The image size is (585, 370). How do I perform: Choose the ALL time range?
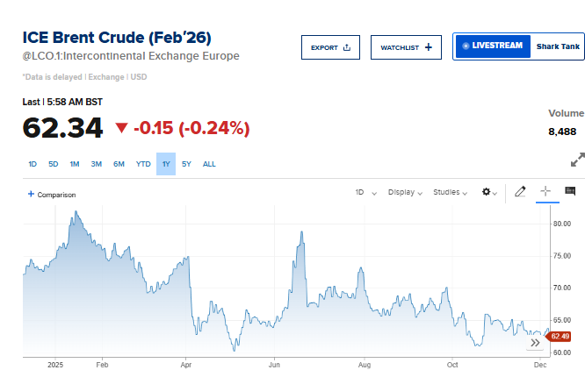point(209,164)
